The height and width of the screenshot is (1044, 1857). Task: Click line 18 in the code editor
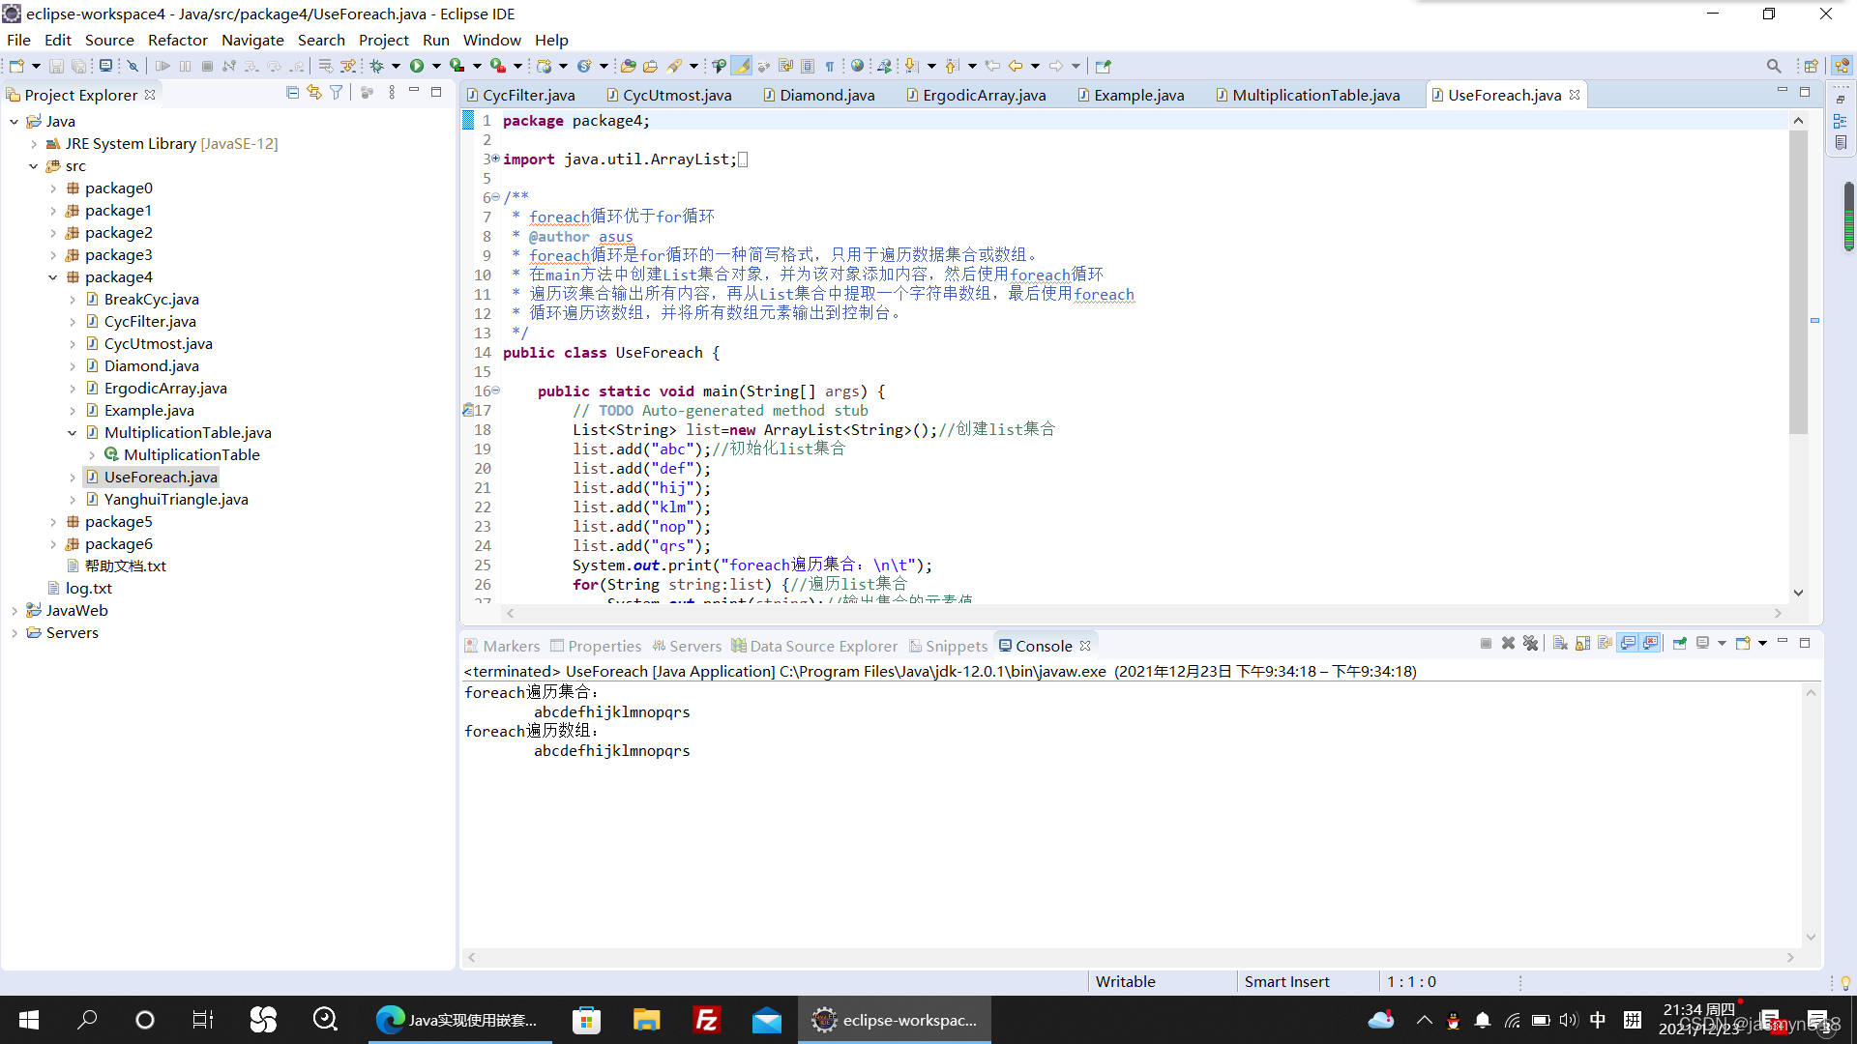[812, 429]
